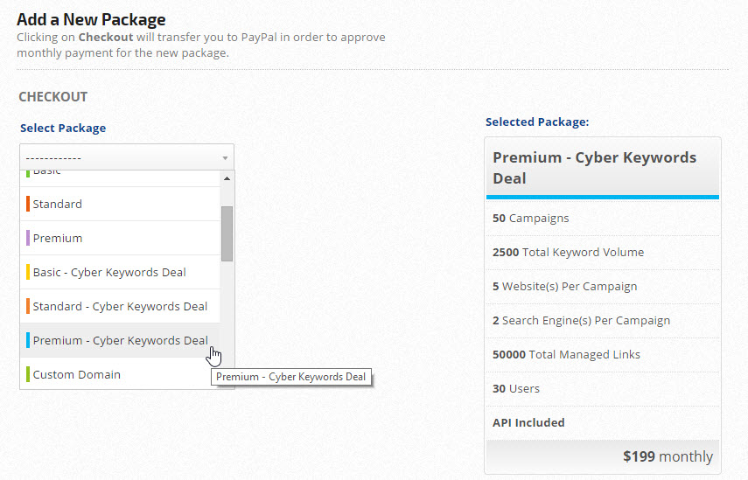Viewport: 748px width, 480px height.
Task: Click yellow swatch beside Basic Cyber Keywords
Action: point(28,272)
